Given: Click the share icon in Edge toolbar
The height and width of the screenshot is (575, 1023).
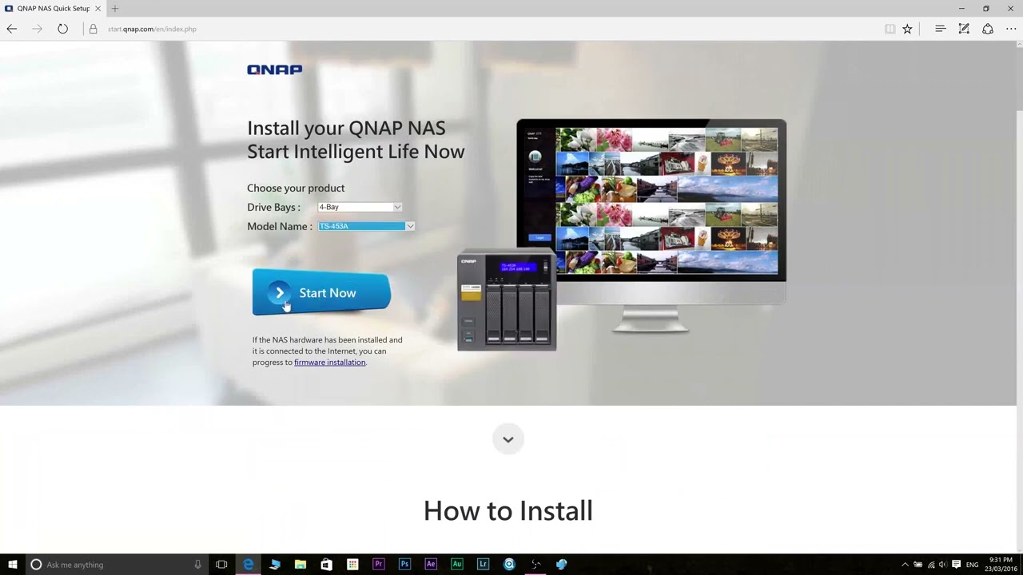Looking at the screenshot, I should tap(988, 29).
